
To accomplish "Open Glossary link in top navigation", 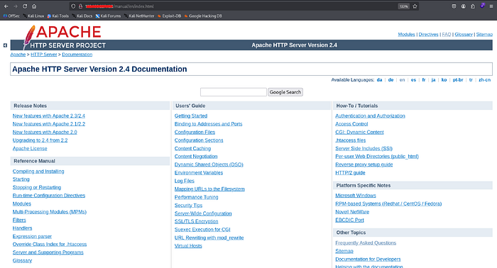I will pos(464,34).
